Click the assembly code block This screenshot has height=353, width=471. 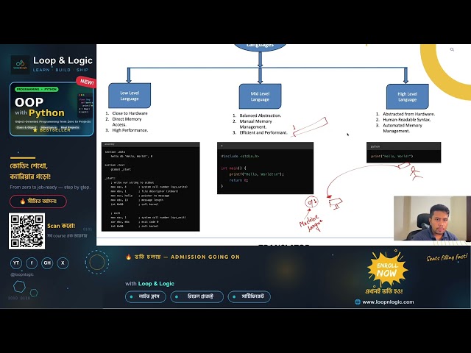click(x=150, y=186)
